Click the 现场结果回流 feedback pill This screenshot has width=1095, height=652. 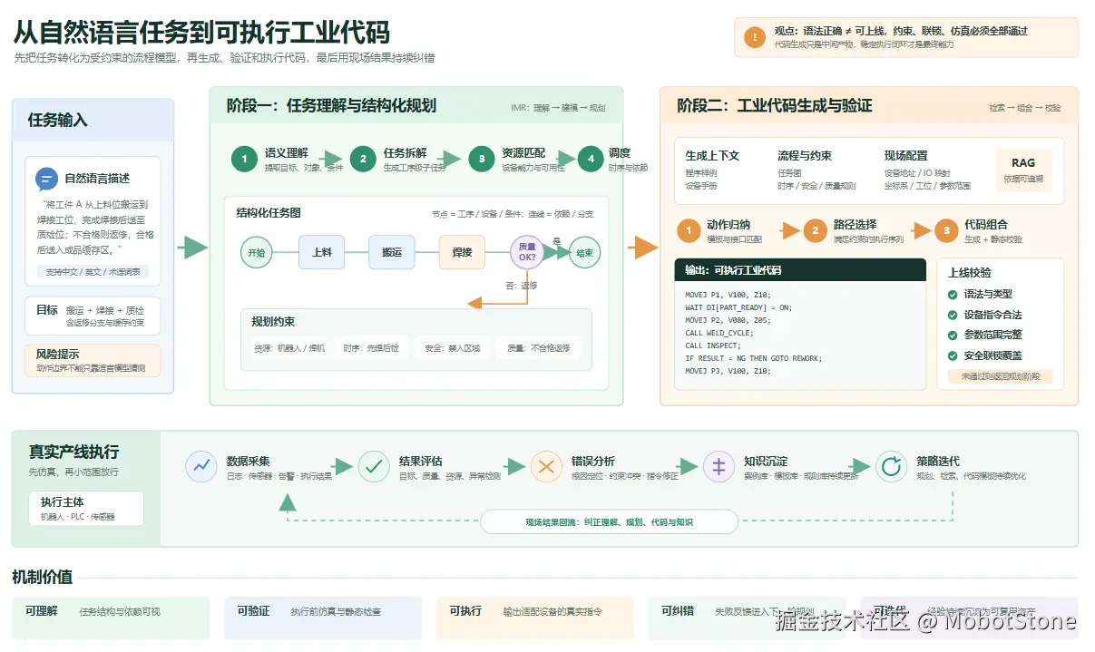[x=609, y=522]
